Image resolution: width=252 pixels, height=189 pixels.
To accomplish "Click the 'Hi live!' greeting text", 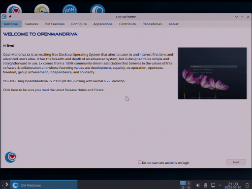I will 8,46.
